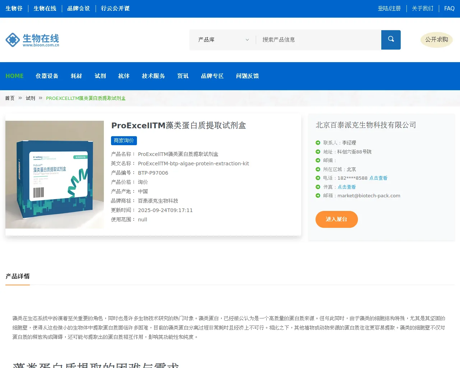Open the FAQ link in top bar
This screenshot has height=368, width=460.
click(x=449, y=9)
